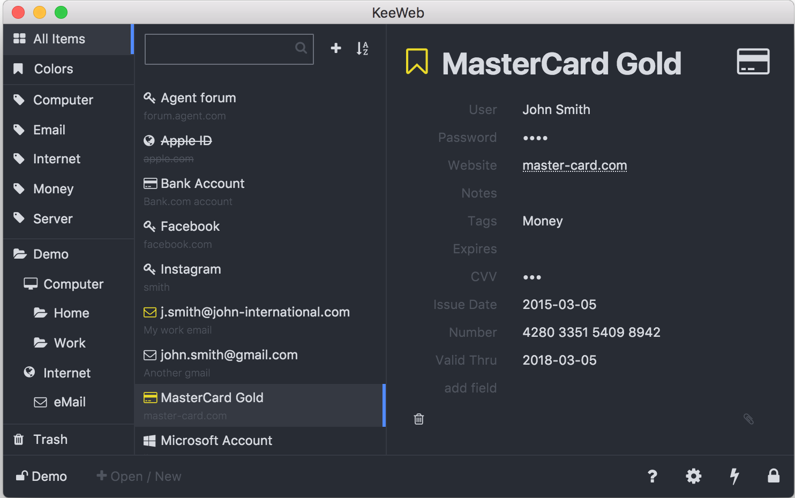Click the add new entry plus icon
This screenshot has height=498, width=795.
coord(336,48)
